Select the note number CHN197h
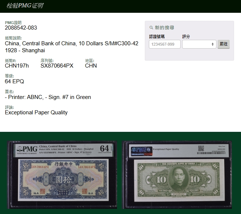Screen dimensions: 241x214 pyautogui.click(x=17, y=66)
